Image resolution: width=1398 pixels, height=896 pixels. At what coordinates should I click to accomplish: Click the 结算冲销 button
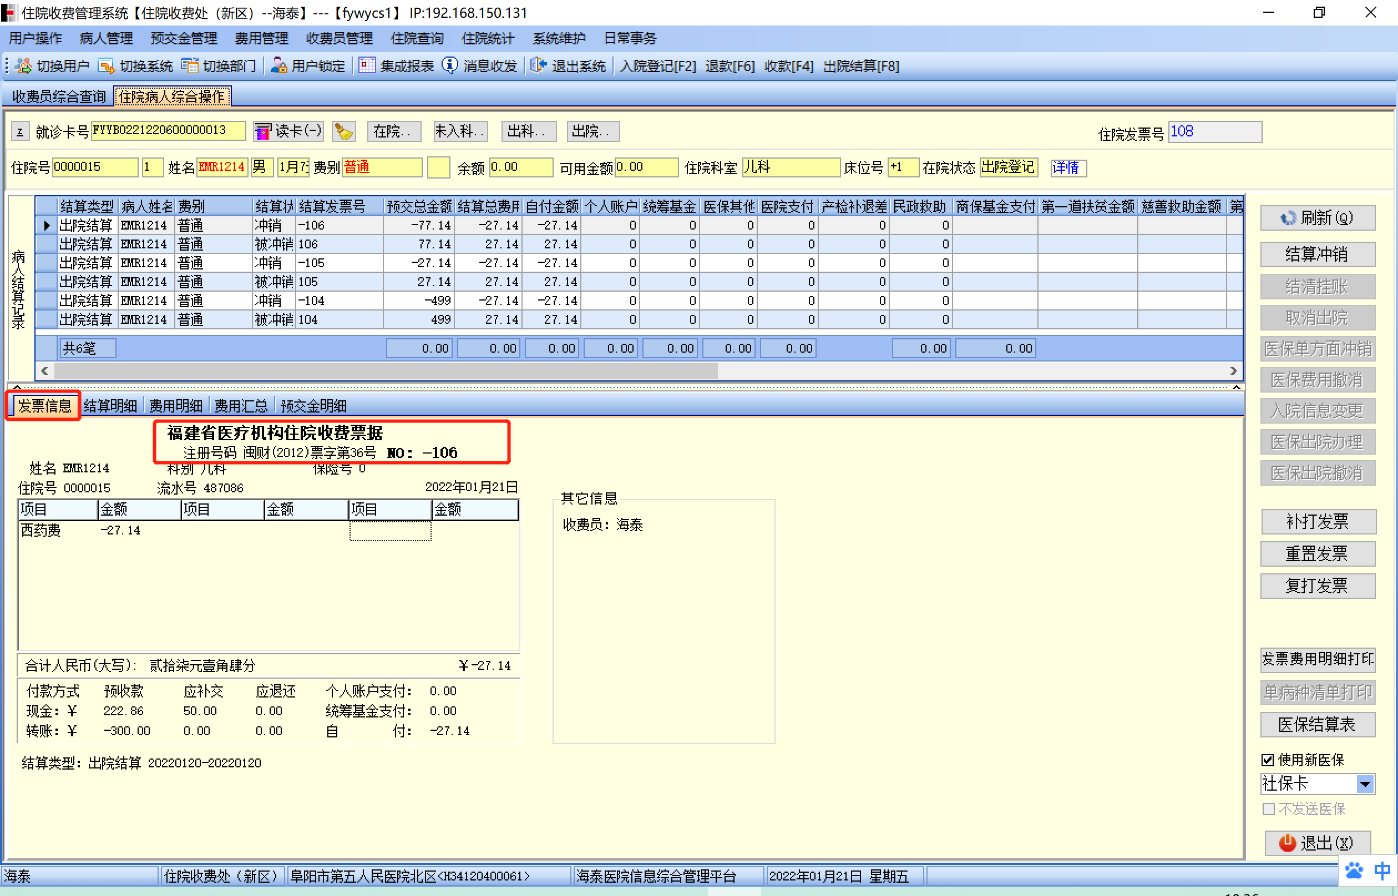click(1317, 254)
